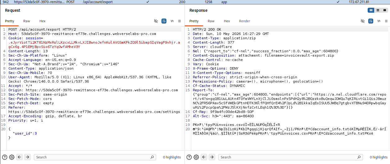Click the Alt-Svc header line
The width and height of the screenshot is (390, 164).
[223, 116]
